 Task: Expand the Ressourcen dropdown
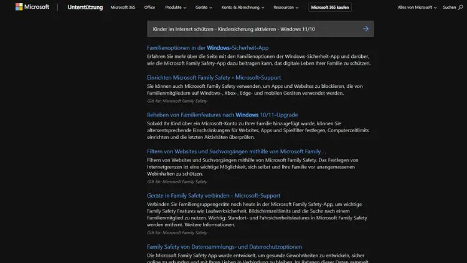pos(286,7)
